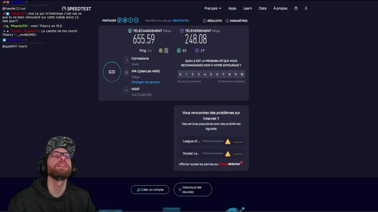This screenshot has height=212, width=378.
Task: Open the Downdetector link
Action: tap(230, 164)
